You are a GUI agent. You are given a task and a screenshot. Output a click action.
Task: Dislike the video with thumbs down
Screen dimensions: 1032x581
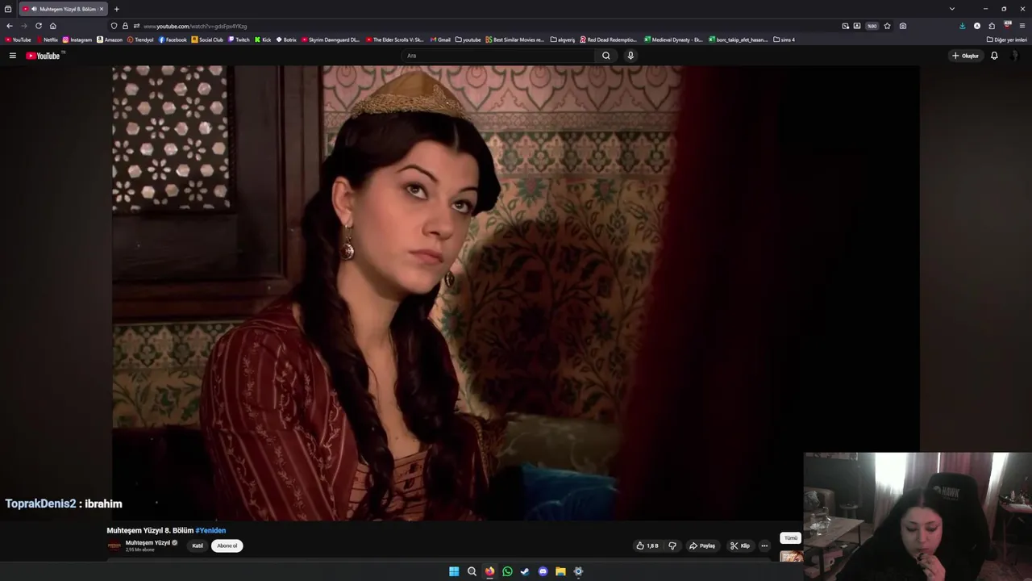coord(672,545)
